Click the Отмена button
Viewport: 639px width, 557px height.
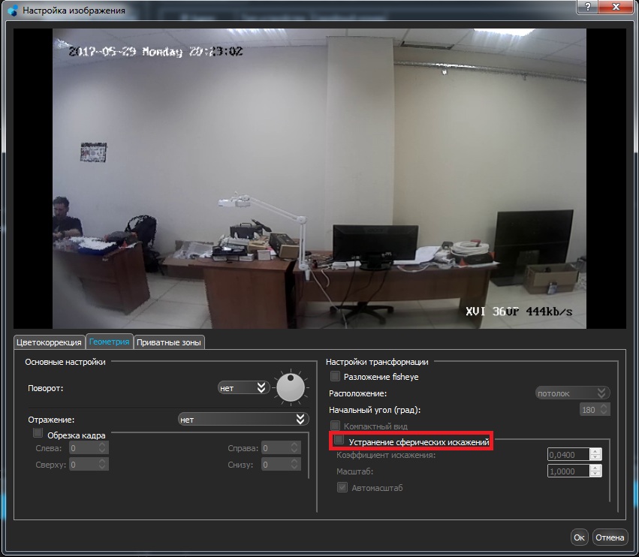coord(609,537)
